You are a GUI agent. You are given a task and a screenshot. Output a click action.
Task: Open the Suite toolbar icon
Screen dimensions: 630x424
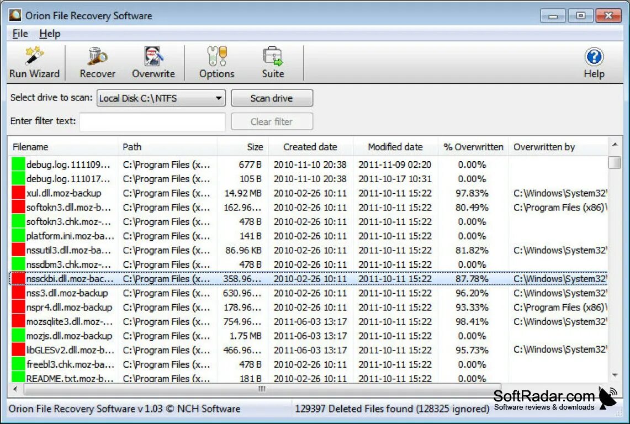(273, 62)
